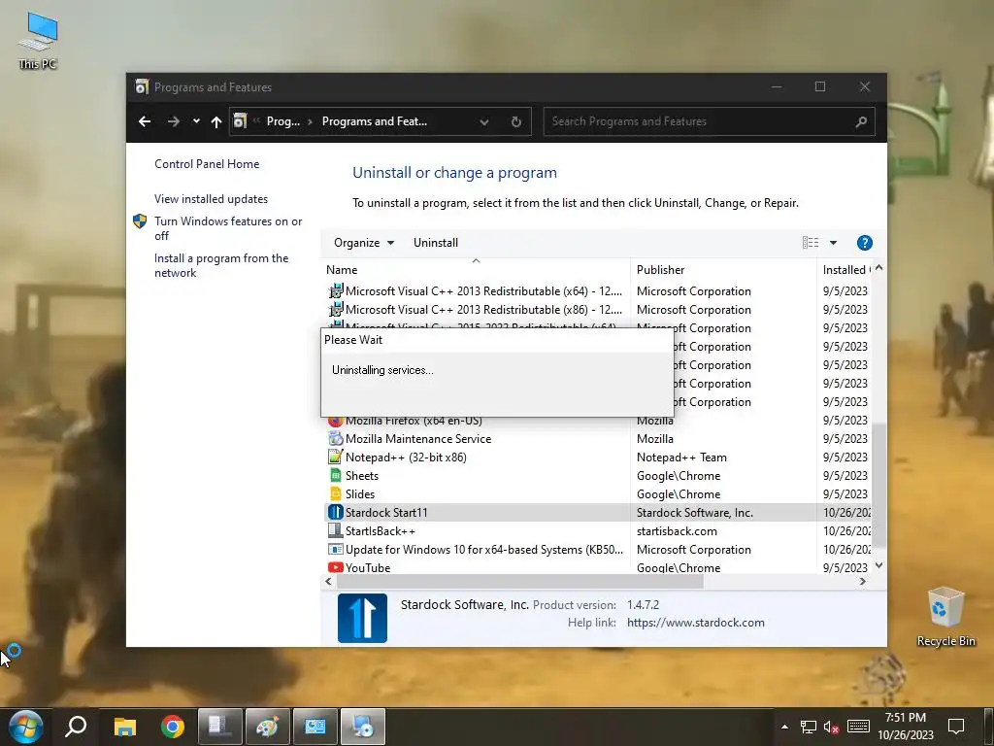Open Turn Windows features on or off

coord(228,228)
